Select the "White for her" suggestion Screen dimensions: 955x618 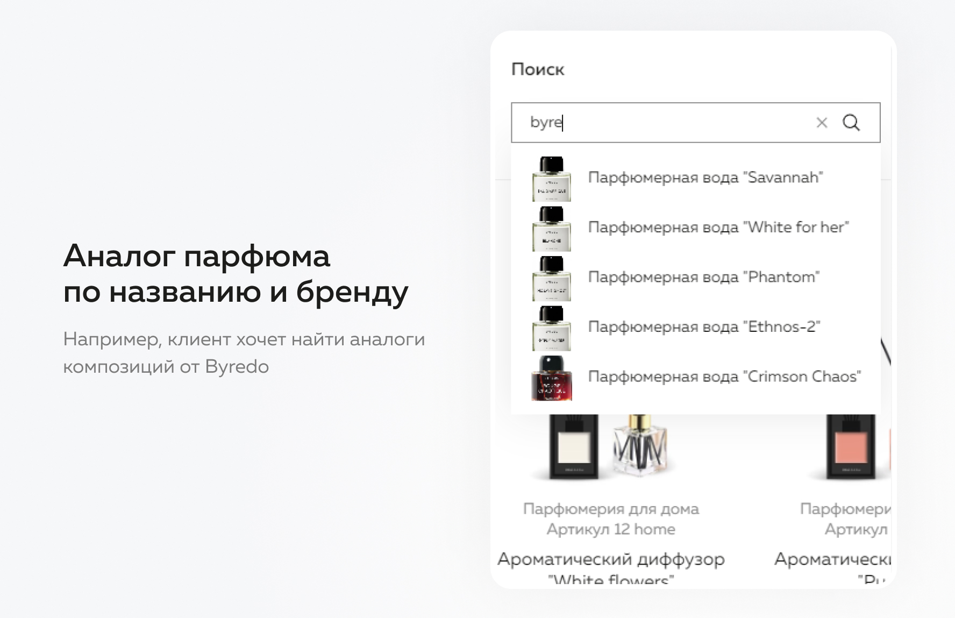pyautogui.click(x=718, y=227)
